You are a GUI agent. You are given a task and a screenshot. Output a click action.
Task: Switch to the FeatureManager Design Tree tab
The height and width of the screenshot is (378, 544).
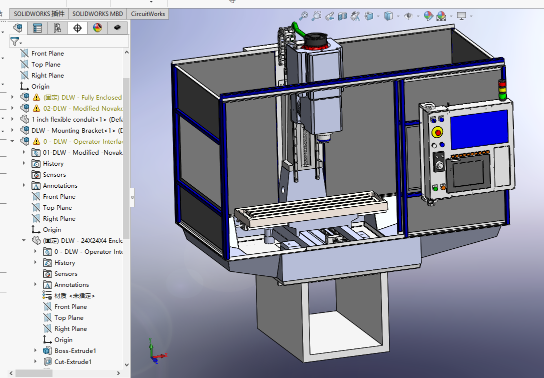point(17,28)
